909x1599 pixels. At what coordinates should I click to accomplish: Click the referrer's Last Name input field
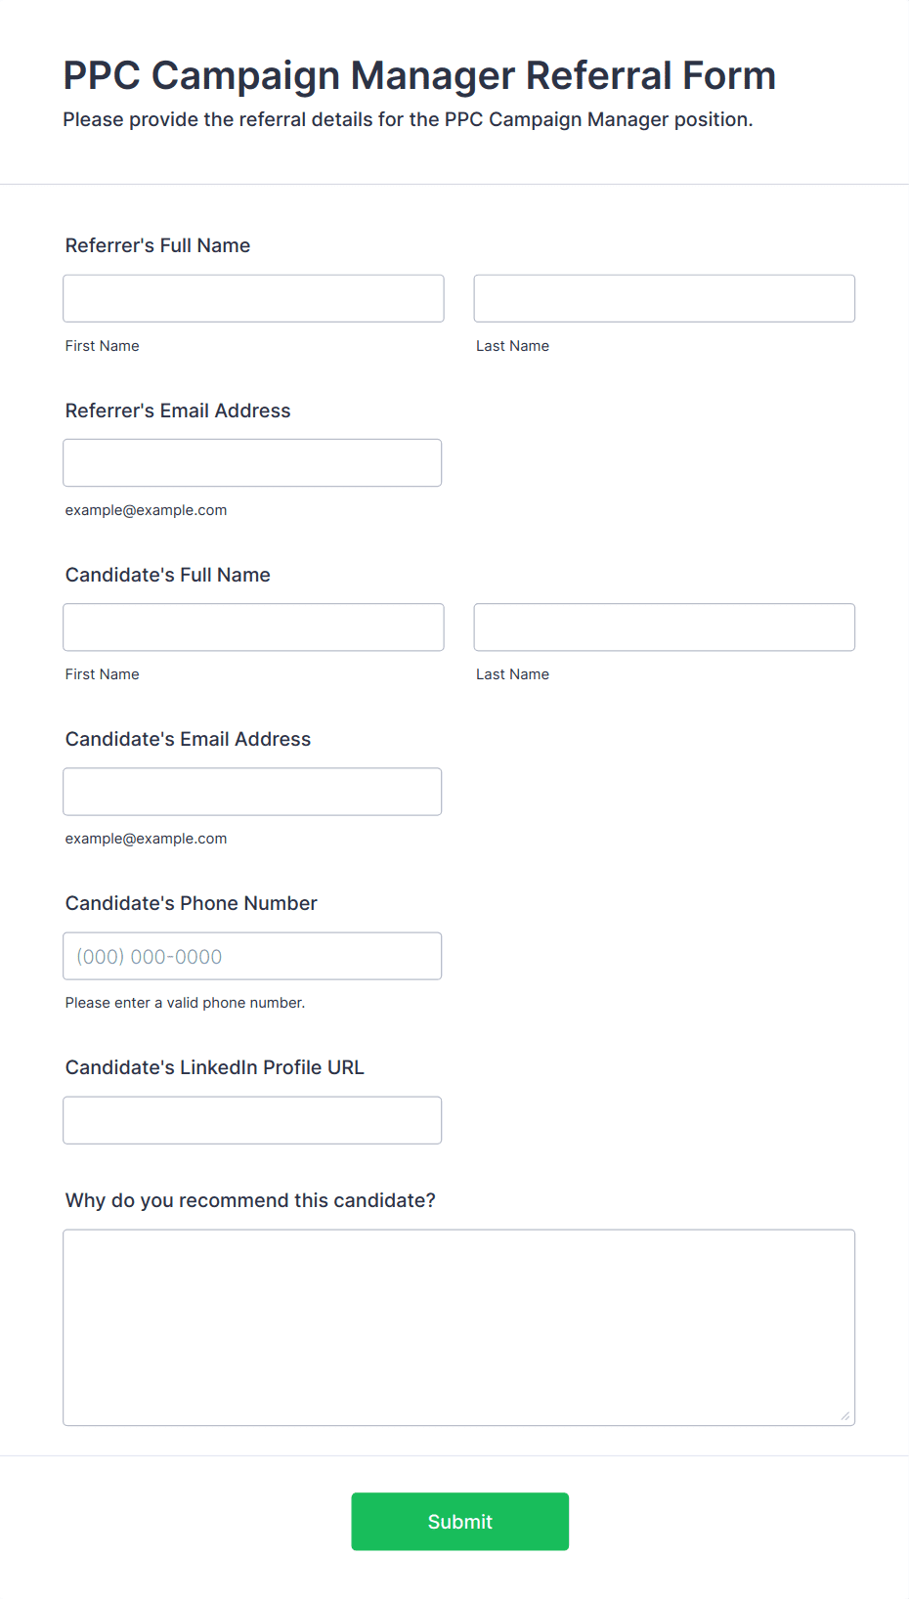point(664,298)
